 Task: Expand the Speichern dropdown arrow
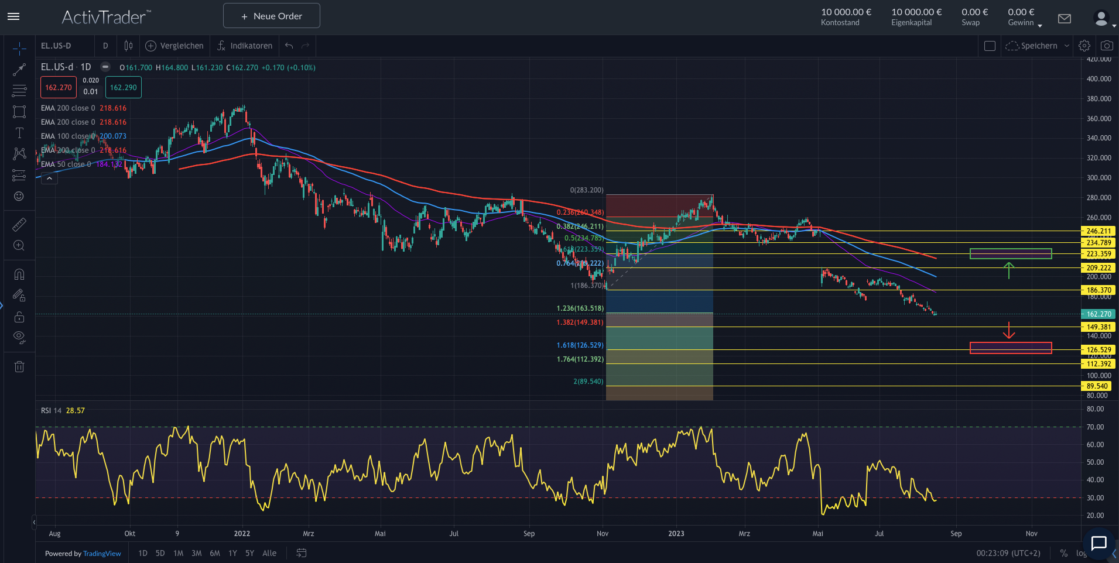point(1067,46)
